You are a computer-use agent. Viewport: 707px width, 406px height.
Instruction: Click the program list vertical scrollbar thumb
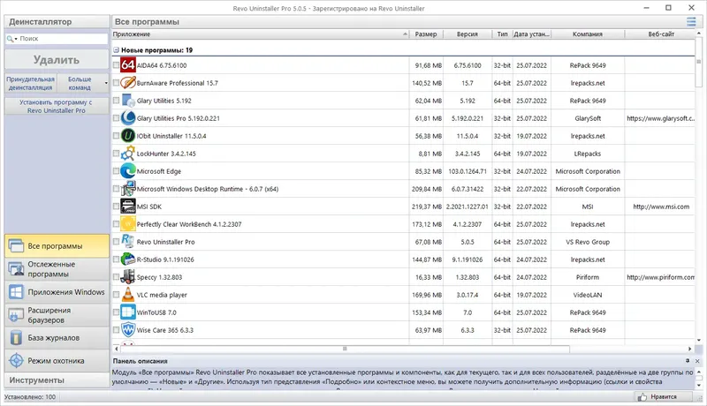699,62
